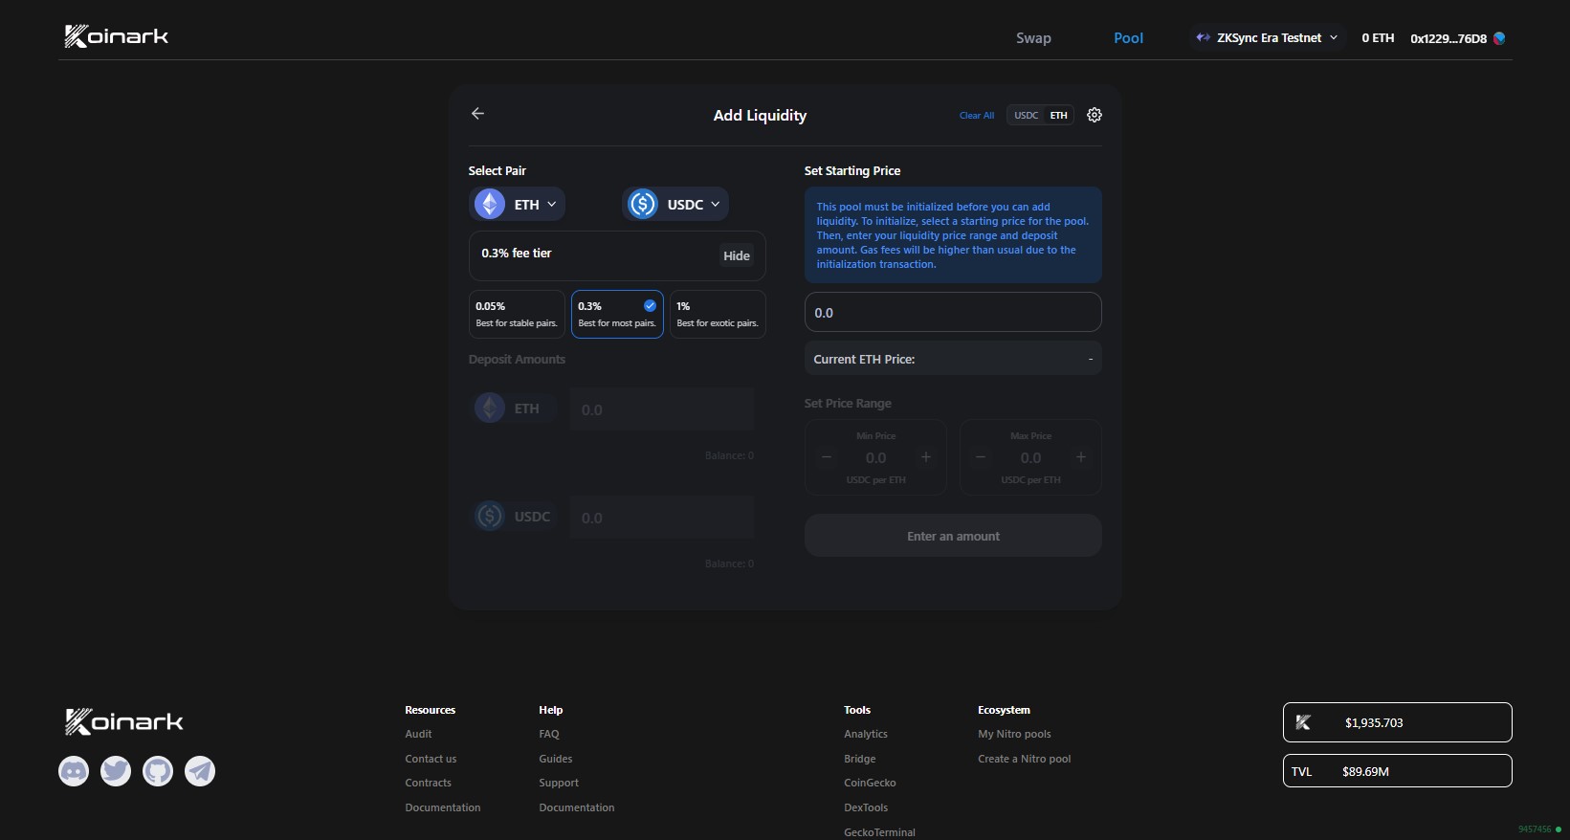Select the 0.05% fee tier option

(x=517, y=314)
